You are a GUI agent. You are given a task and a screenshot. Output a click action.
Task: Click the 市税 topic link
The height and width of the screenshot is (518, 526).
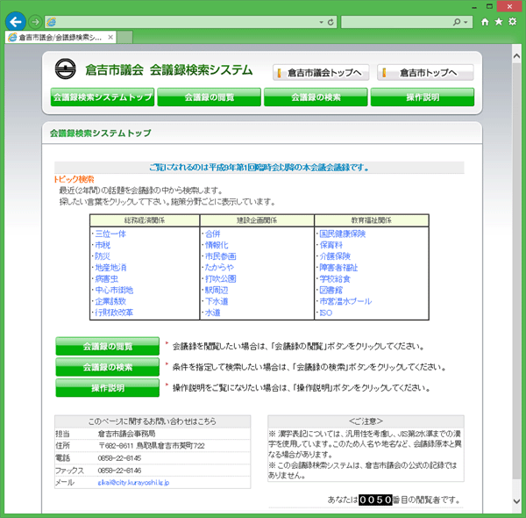click(x=103, y=245)
